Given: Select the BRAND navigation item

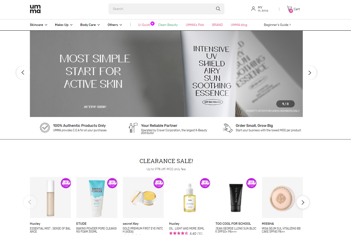Looking at the screenshot, I should (x=217, y=25).
